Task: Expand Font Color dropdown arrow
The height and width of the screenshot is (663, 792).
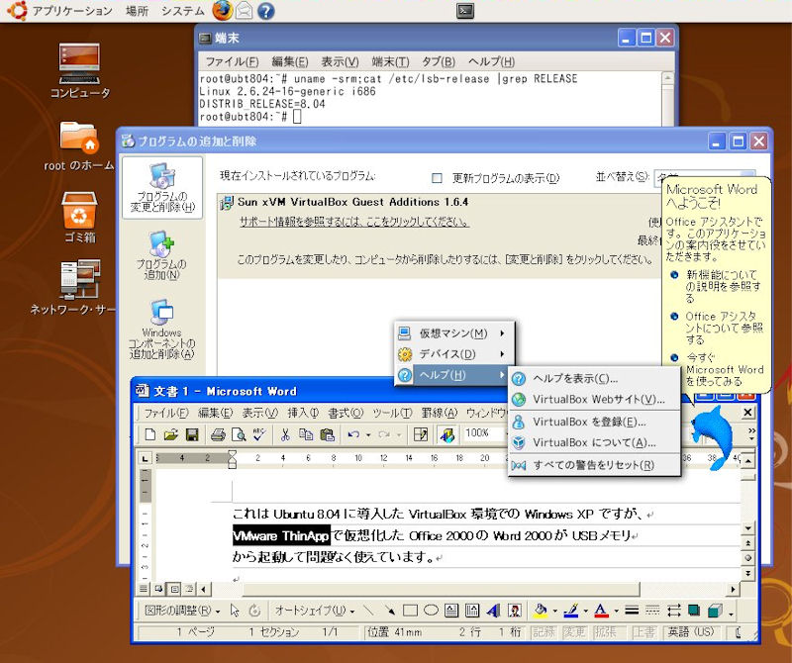Action: click(616, 612)
